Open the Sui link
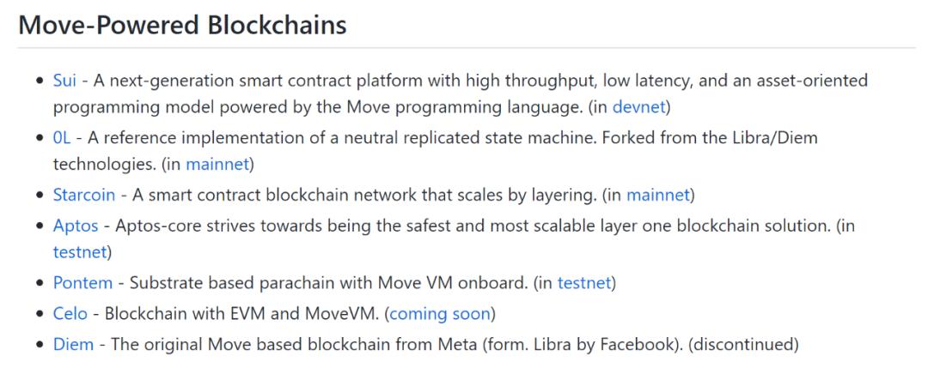928x374 pixels. click(65, 80)
